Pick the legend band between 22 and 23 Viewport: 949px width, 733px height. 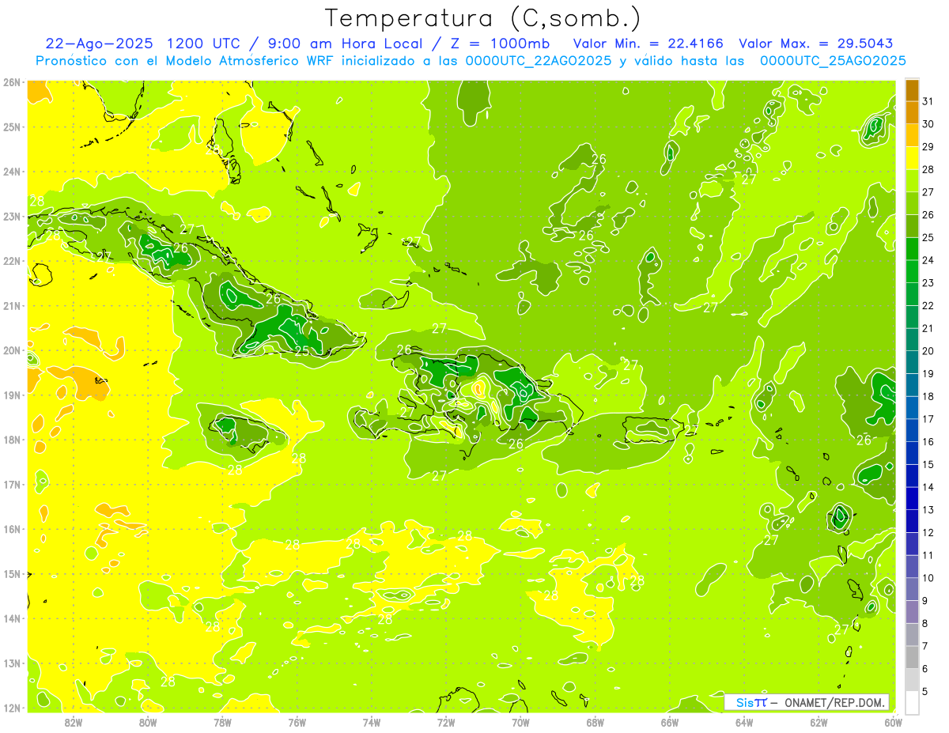point(912,294)
